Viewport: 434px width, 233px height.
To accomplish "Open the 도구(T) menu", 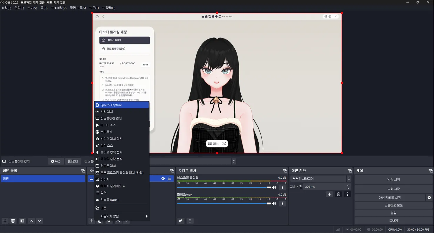I will click(x=94, y=8).
